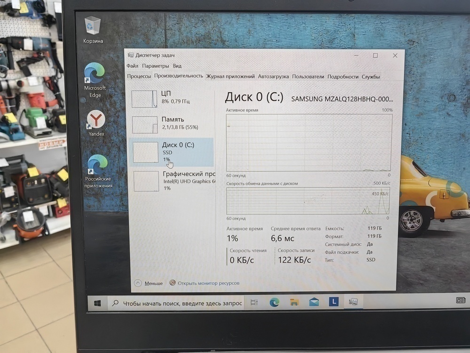Open the Файл menu
The height and width of the screenshot is (353, 470).
(x=133, y=65)
